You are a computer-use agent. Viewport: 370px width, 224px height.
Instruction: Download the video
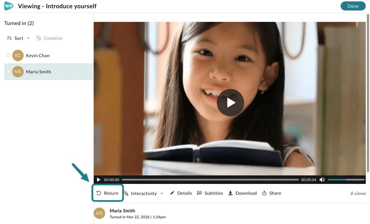click(242, 193)
